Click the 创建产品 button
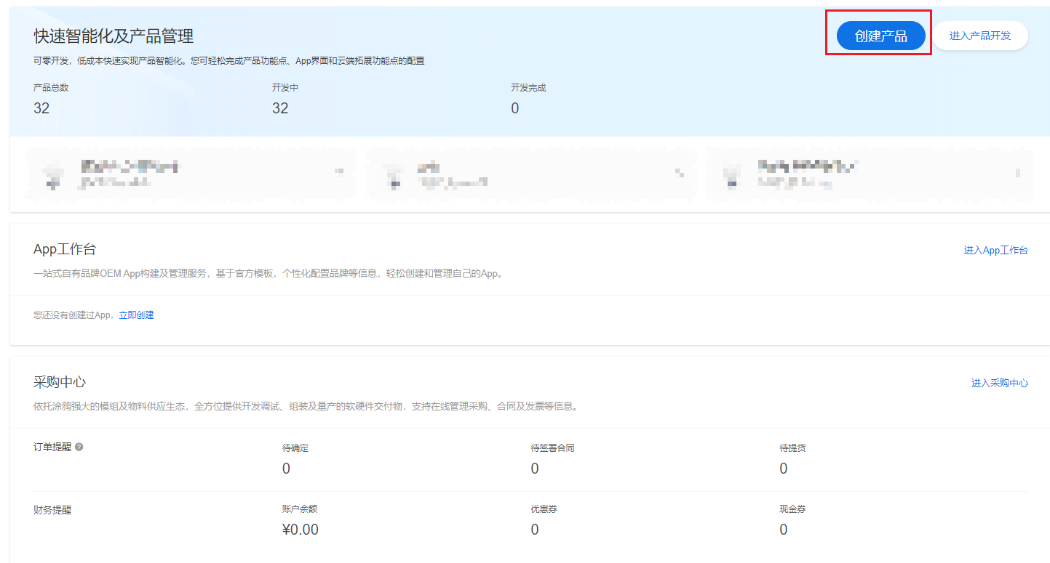 (880, 36)
